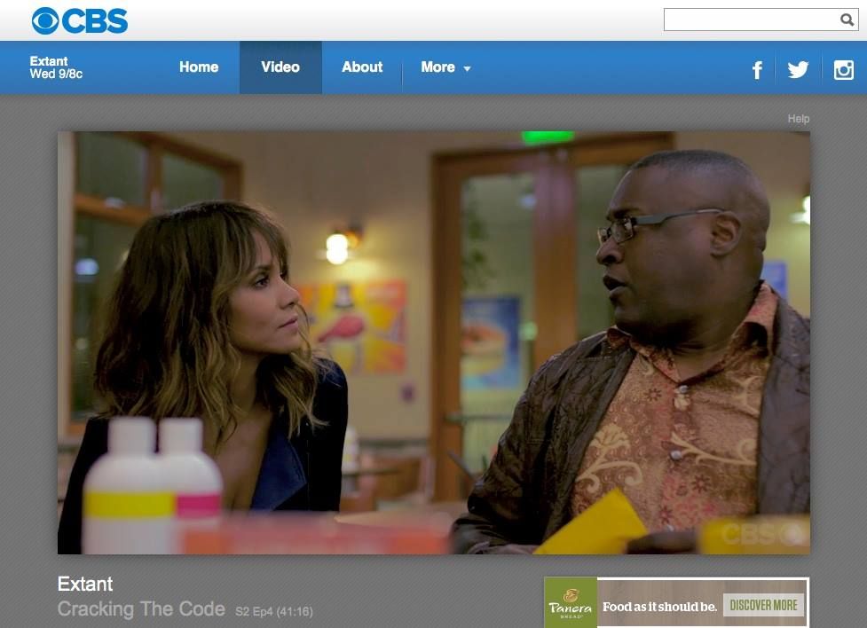867x628 pixels.
Task: Focus the search input field
Action: tap(752, 20)
